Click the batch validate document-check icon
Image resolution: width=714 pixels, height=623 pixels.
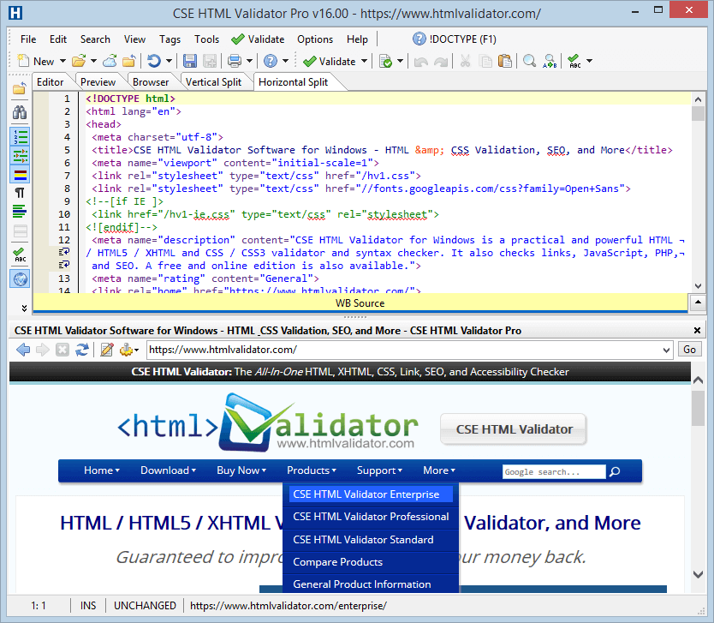(386, 61)
